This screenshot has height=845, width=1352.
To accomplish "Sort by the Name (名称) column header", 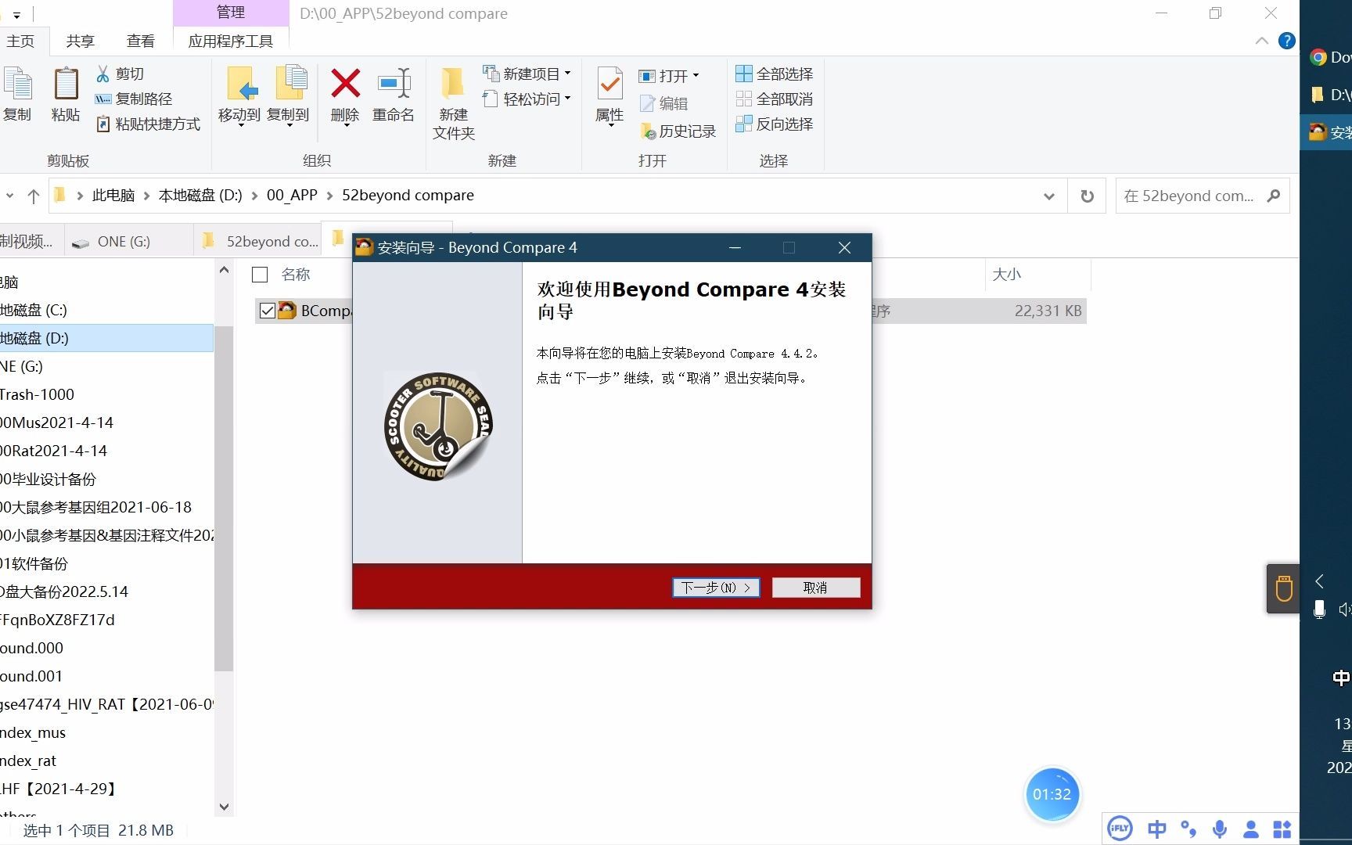I will click(295, 275).
